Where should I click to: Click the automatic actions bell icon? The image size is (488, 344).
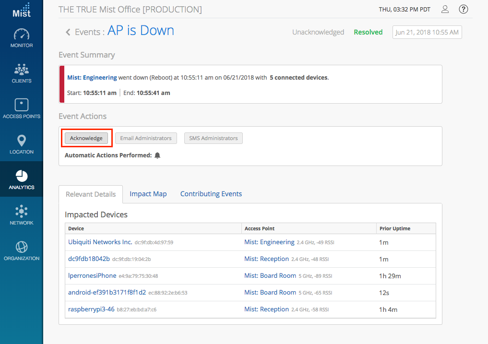coord(157,155)
